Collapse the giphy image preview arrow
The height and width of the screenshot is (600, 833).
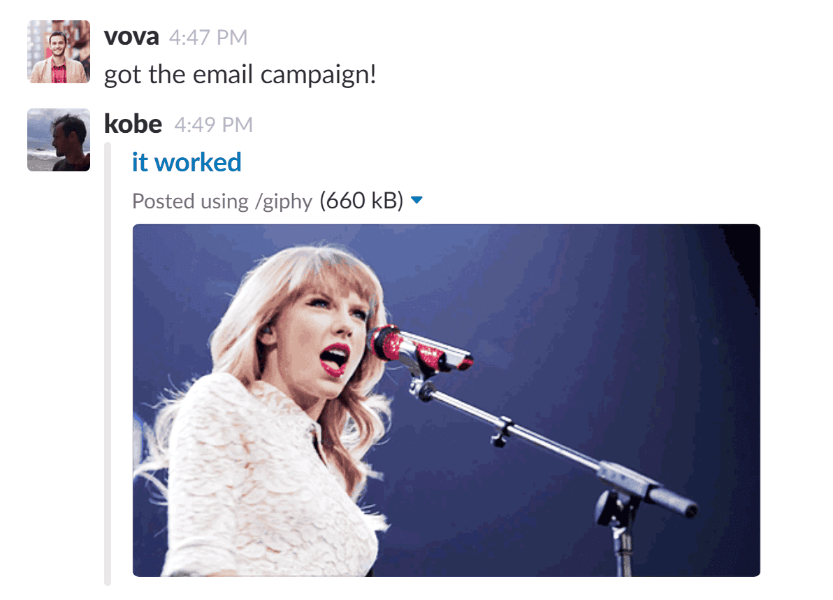pyautogui.click(x=417, y=201)
